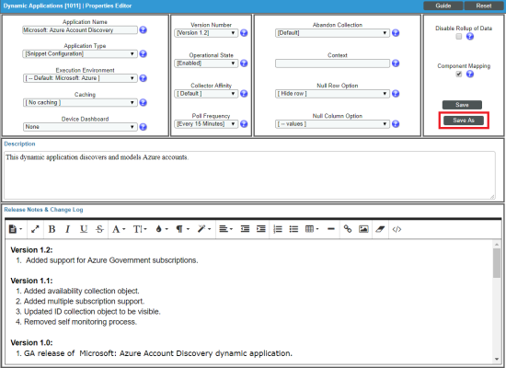
Task: Click into the Context input field
Action: pos(332,63)
